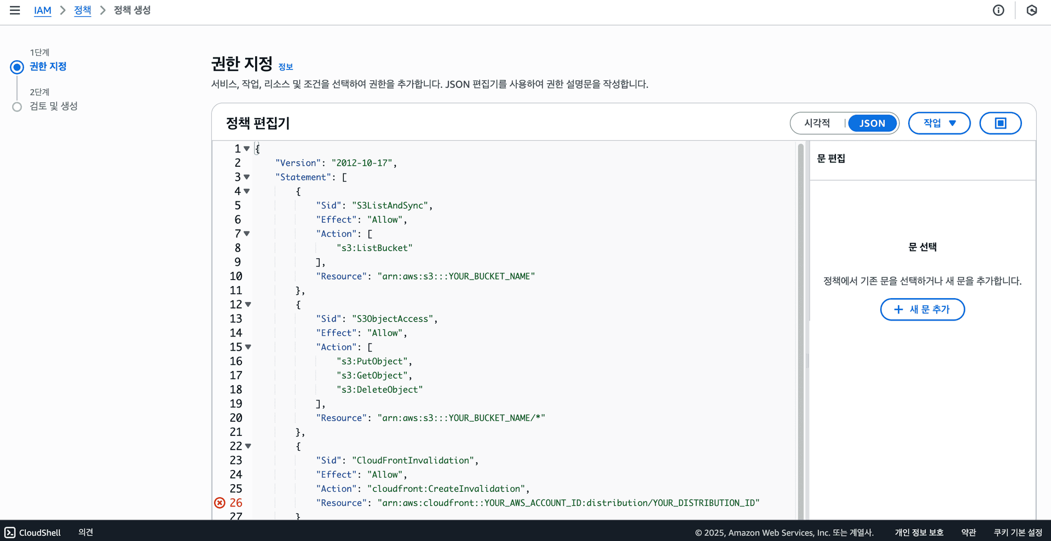
Task: Switch editor to JSON mode
Action: 871,123
